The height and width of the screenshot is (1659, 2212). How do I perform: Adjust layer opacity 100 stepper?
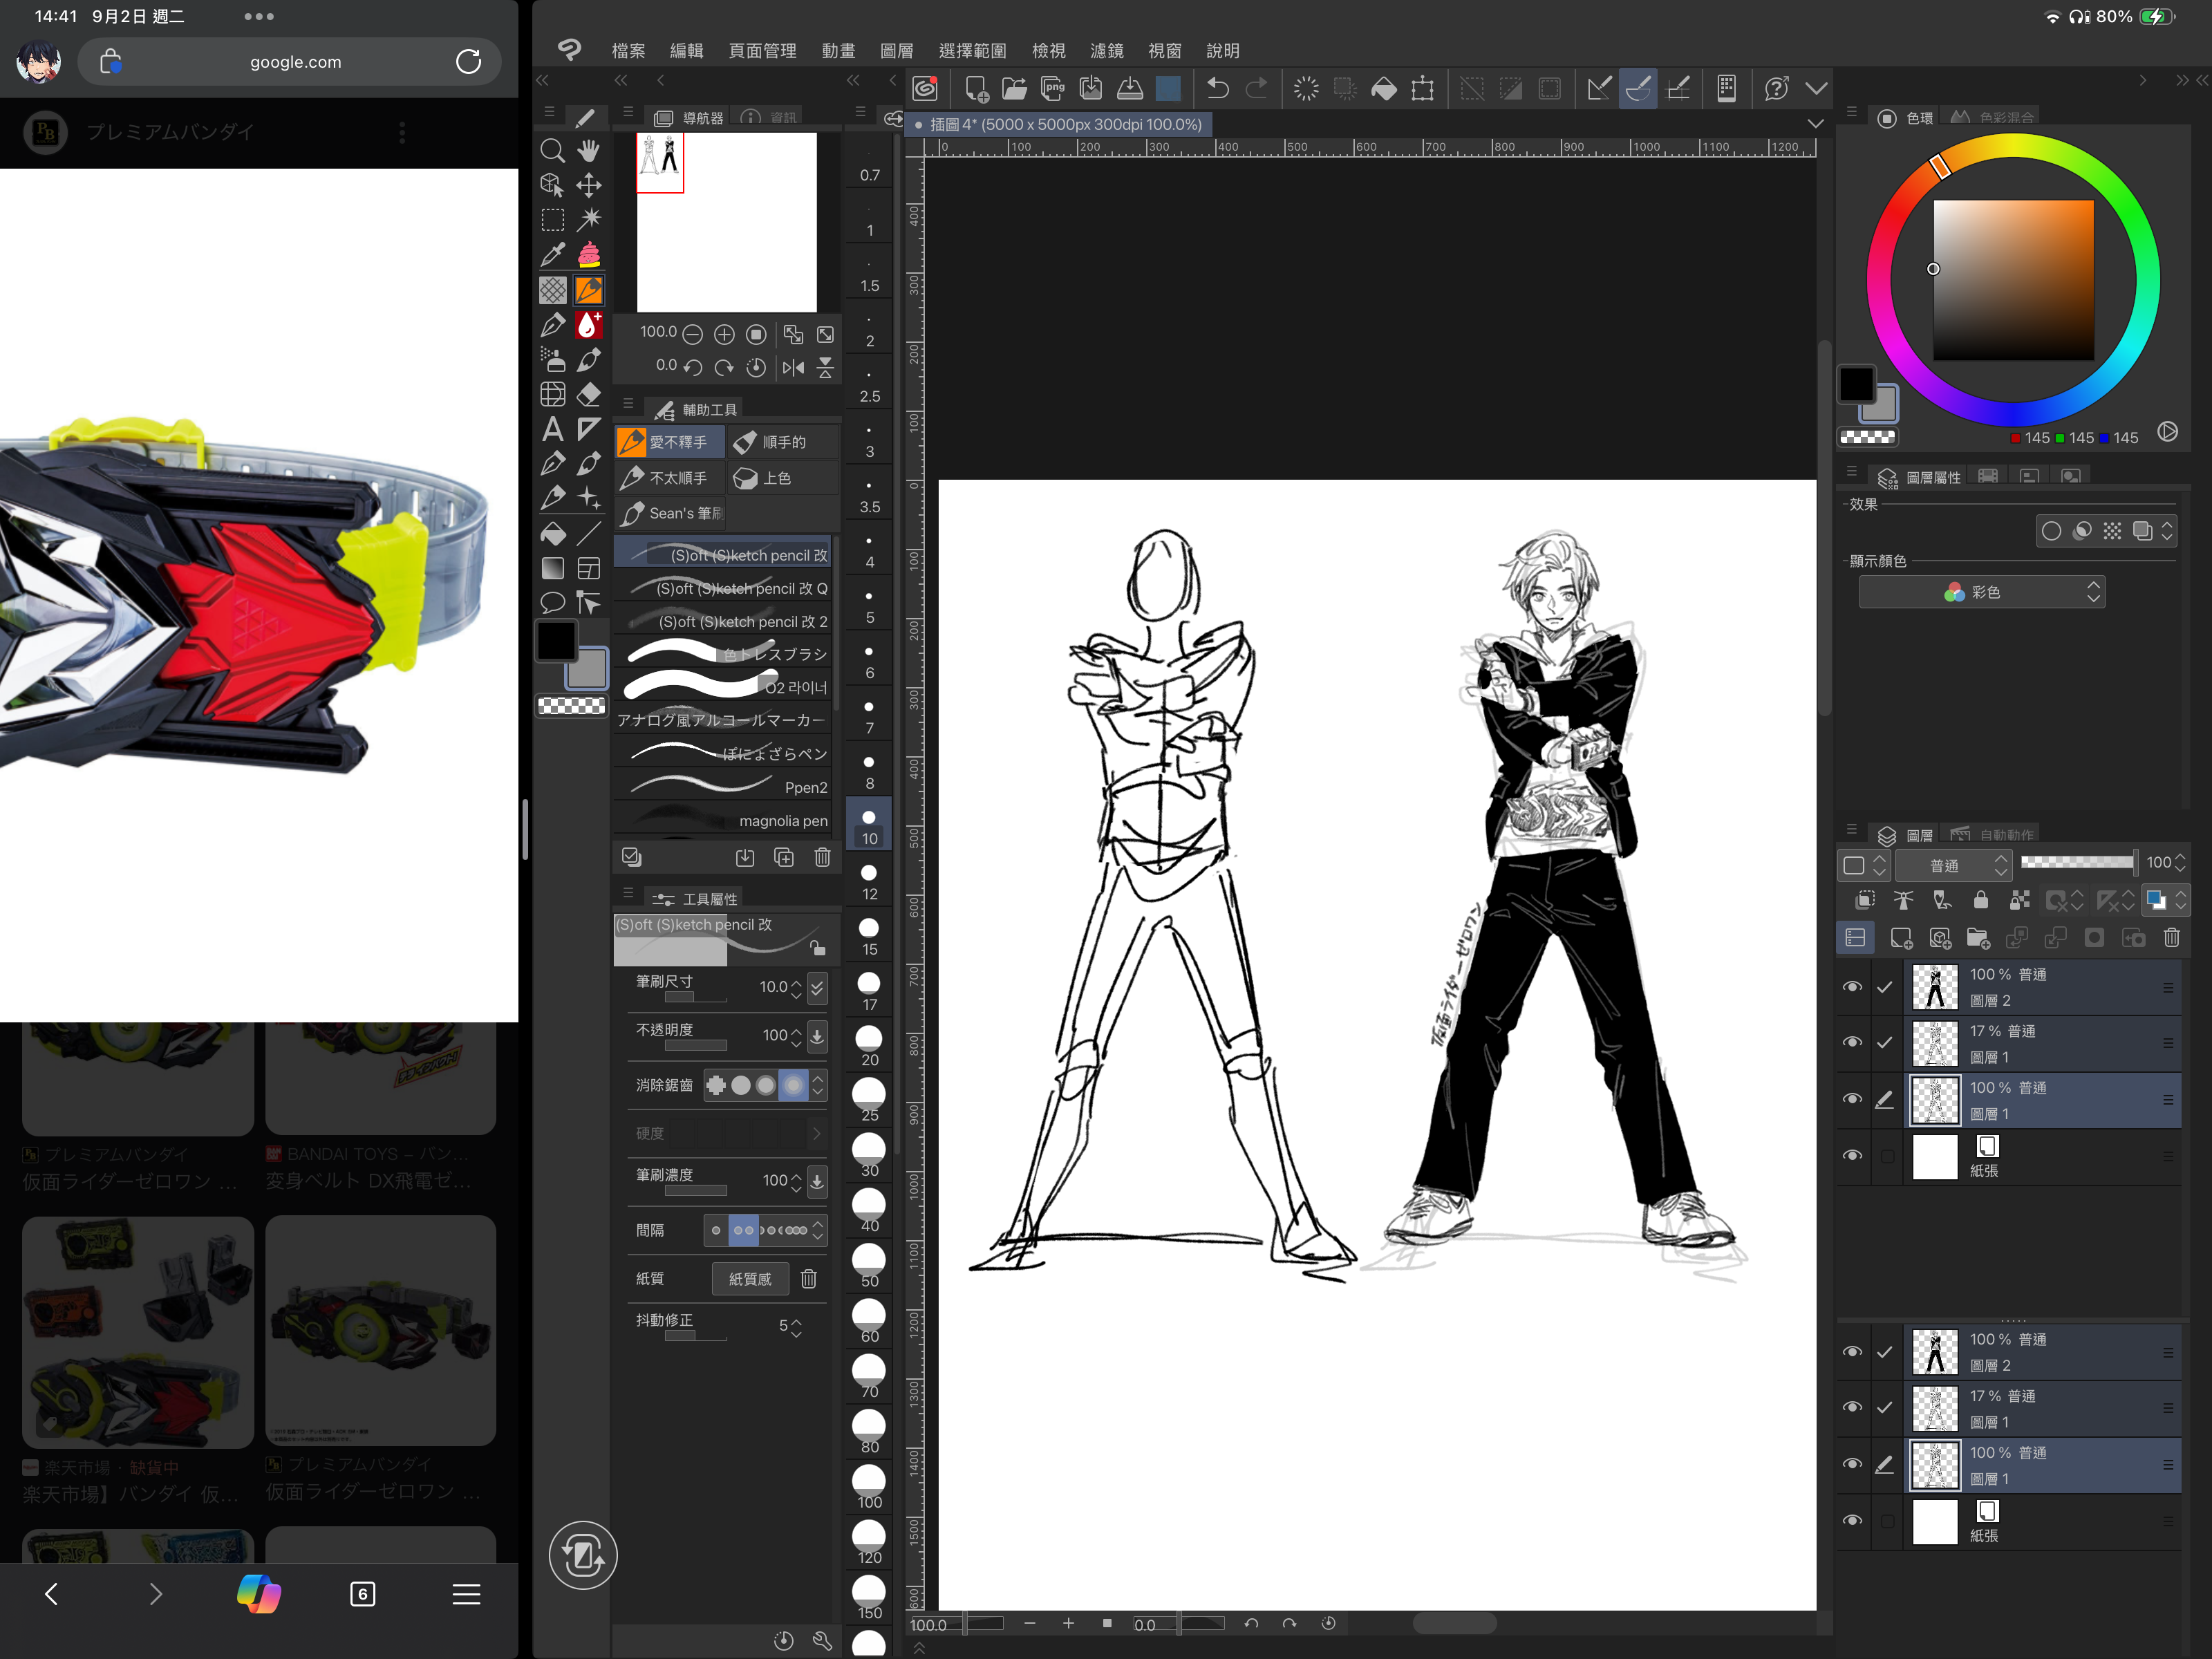tap(2180, 862)
